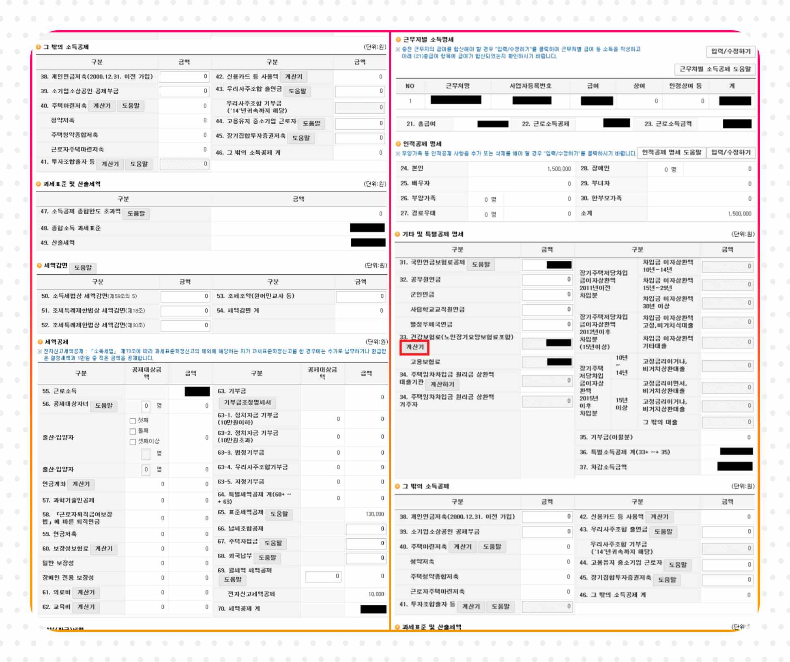
Task: Check the 둘째 checkbox
Action: pos(133,431)
